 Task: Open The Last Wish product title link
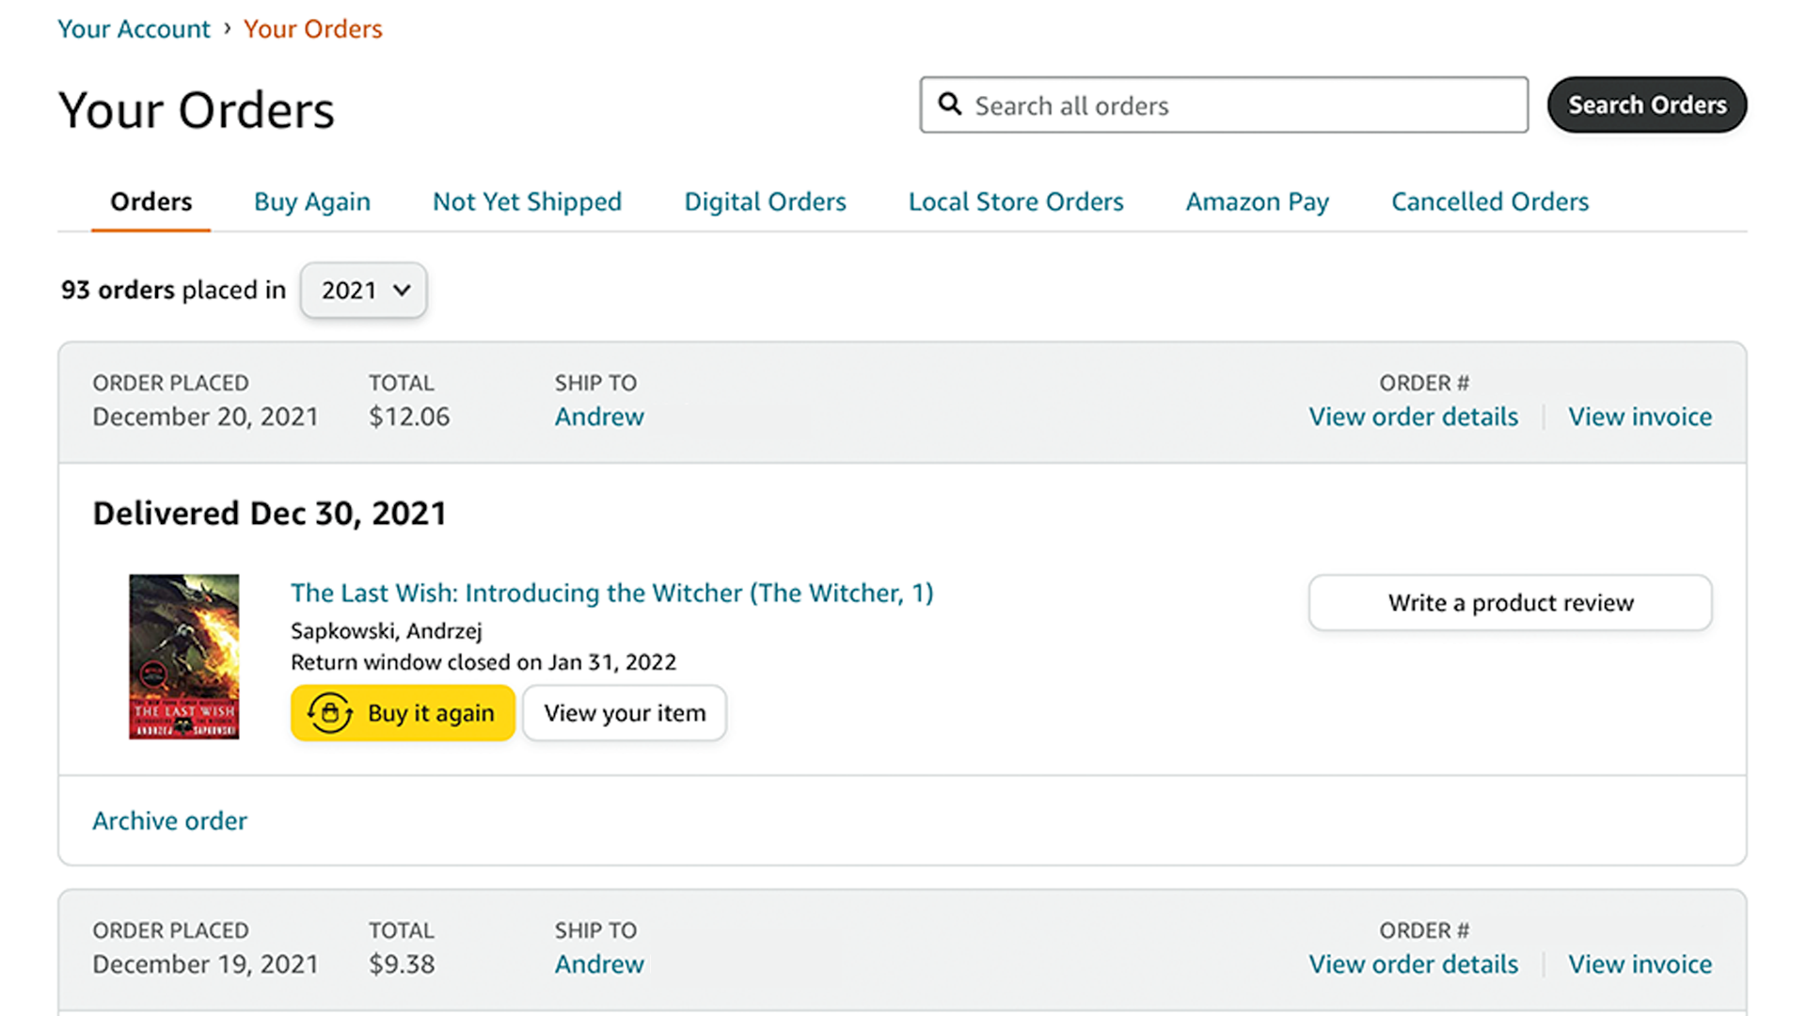click(611, 593)
